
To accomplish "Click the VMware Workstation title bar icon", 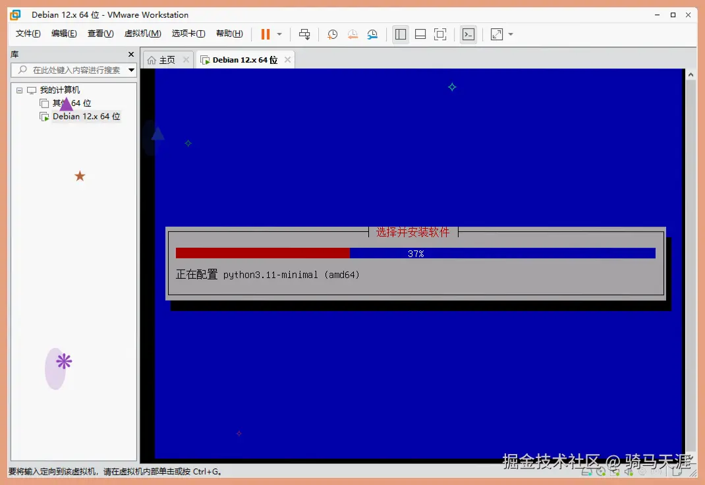I will (15, 15).
